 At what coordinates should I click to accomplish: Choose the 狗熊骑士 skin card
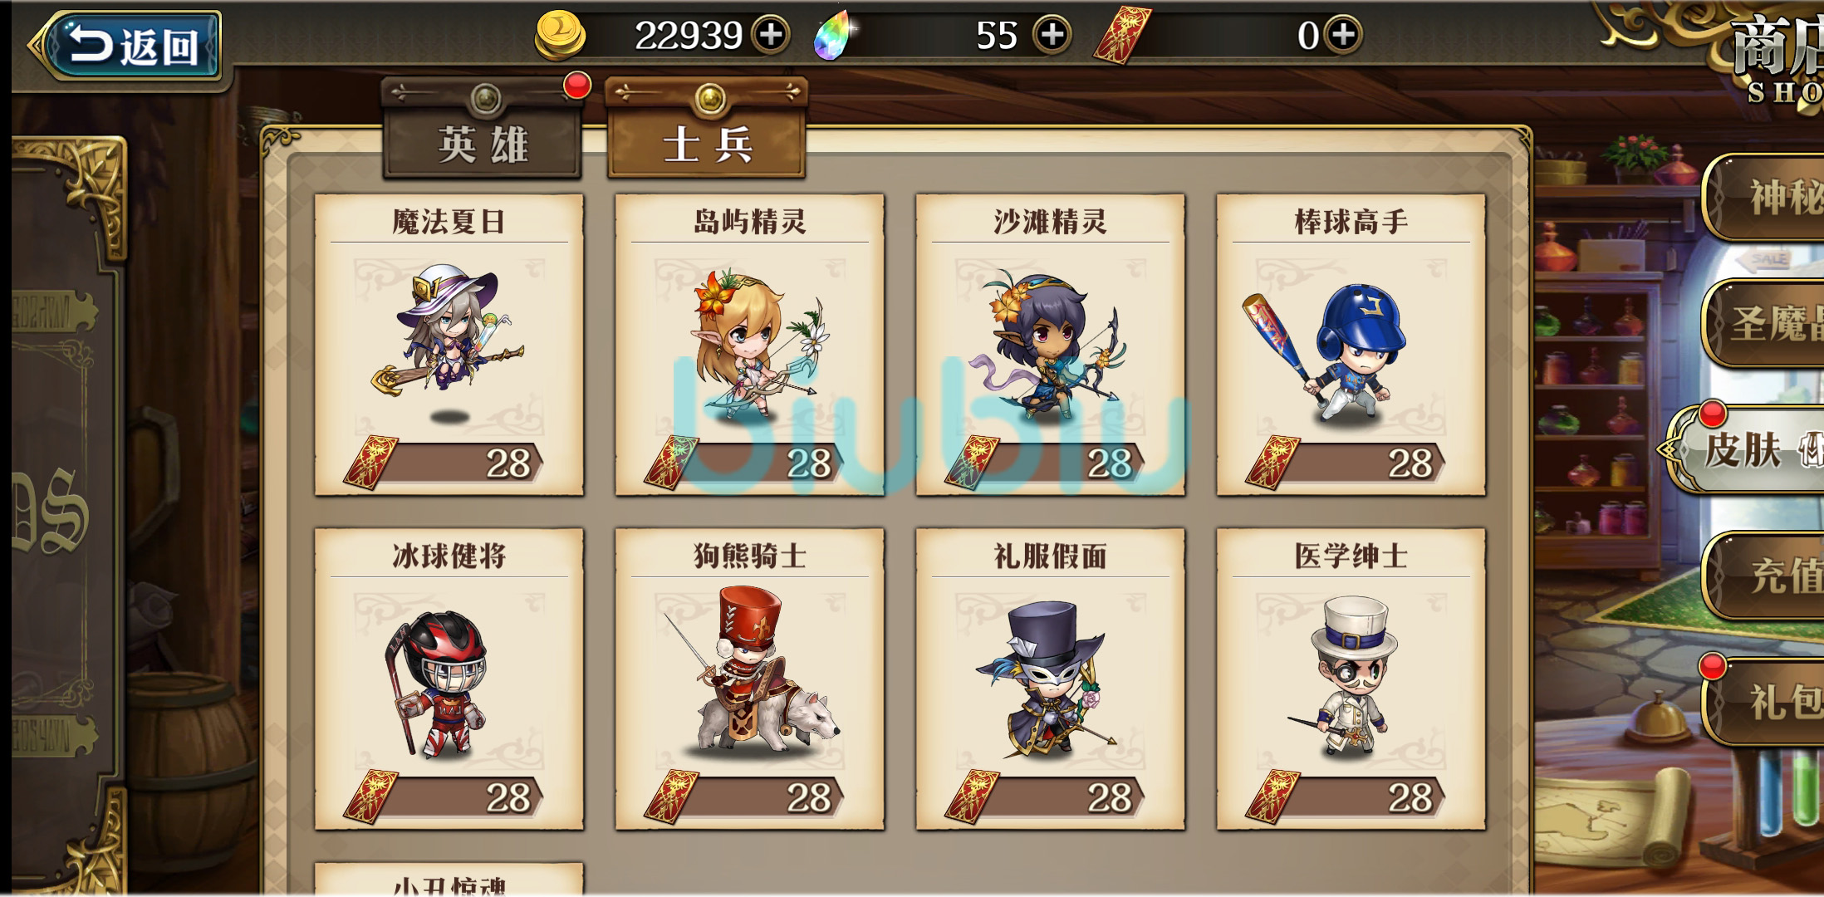click(x=749, y=679)
